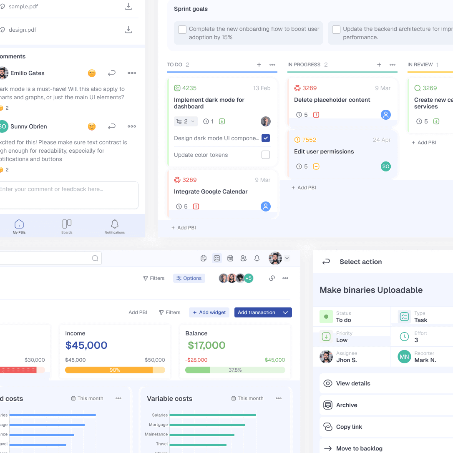Screen dimensions: 453x453
Task: Open more options on Emilio Gates comment
Action: [132, 73]
